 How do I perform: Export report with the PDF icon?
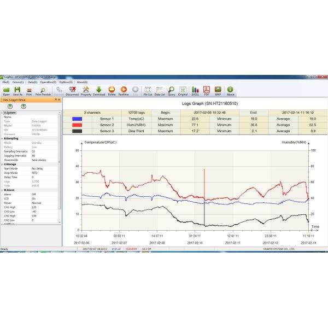(x=207, y=91)
